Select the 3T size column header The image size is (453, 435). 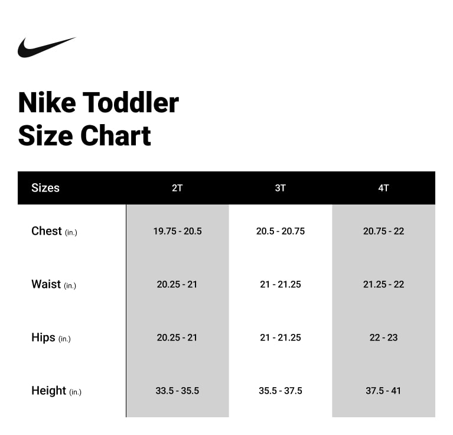tap(280, 188)
